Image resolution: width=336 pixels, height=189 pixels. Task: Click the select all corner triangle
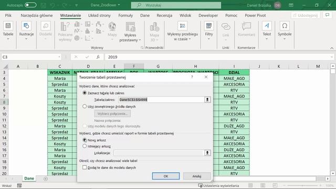pyautogui.click(x=5, y=67)
